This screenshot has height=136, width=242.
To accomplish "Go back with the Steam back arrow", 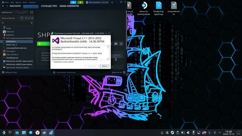I will click(x=3, y=6).
